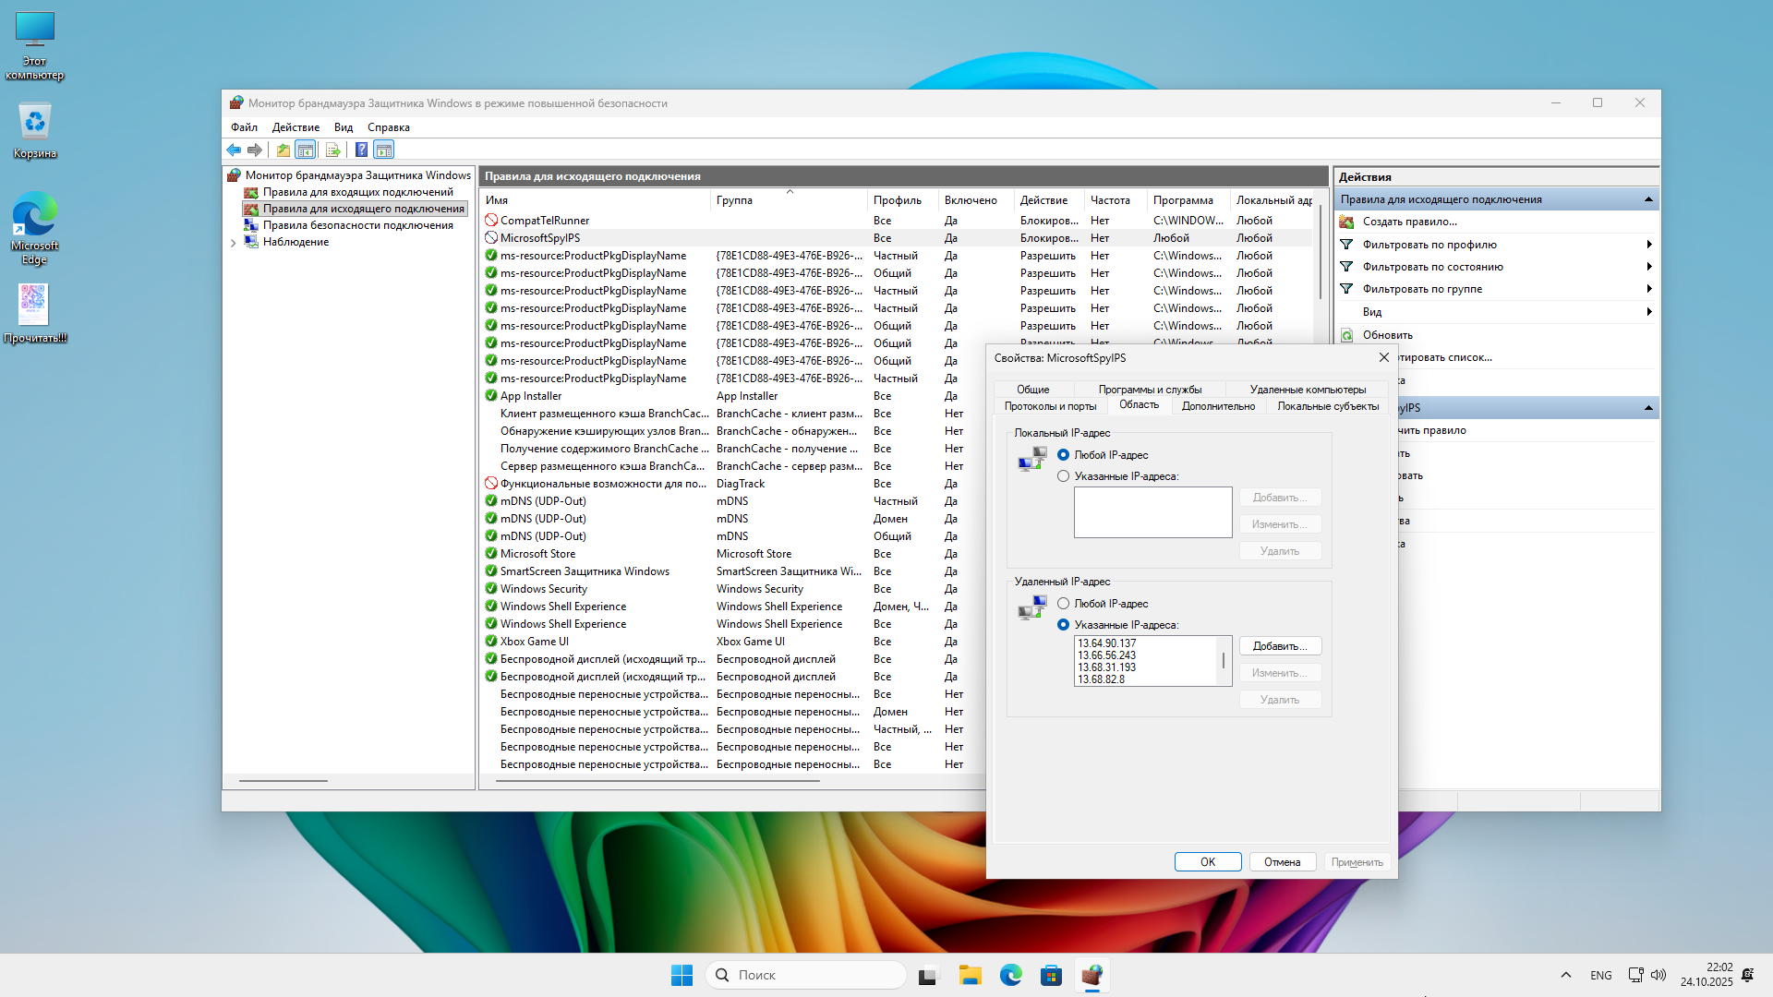Select 'Любой IP-адрес' under remote IP address
The image size is (1773, 997).
(1064, 604)
